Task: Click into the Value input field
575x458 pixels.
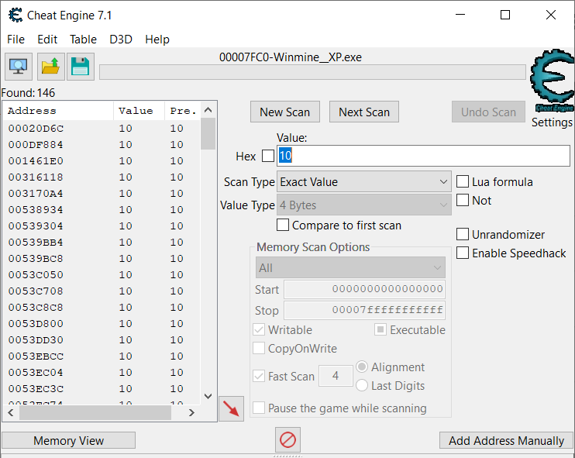Action: pos(424,156)
